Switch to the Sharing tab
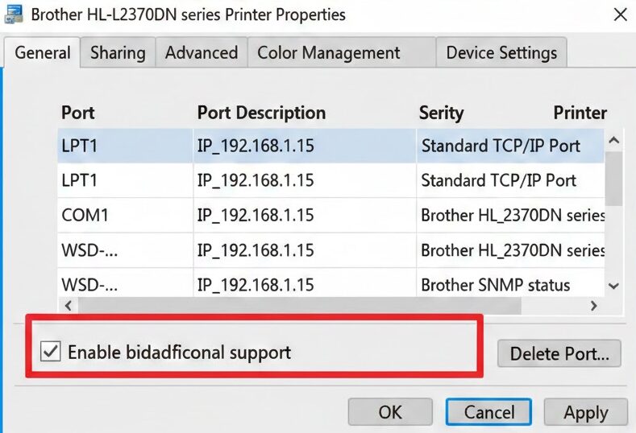Screen dimensions: 636x433 118,53
